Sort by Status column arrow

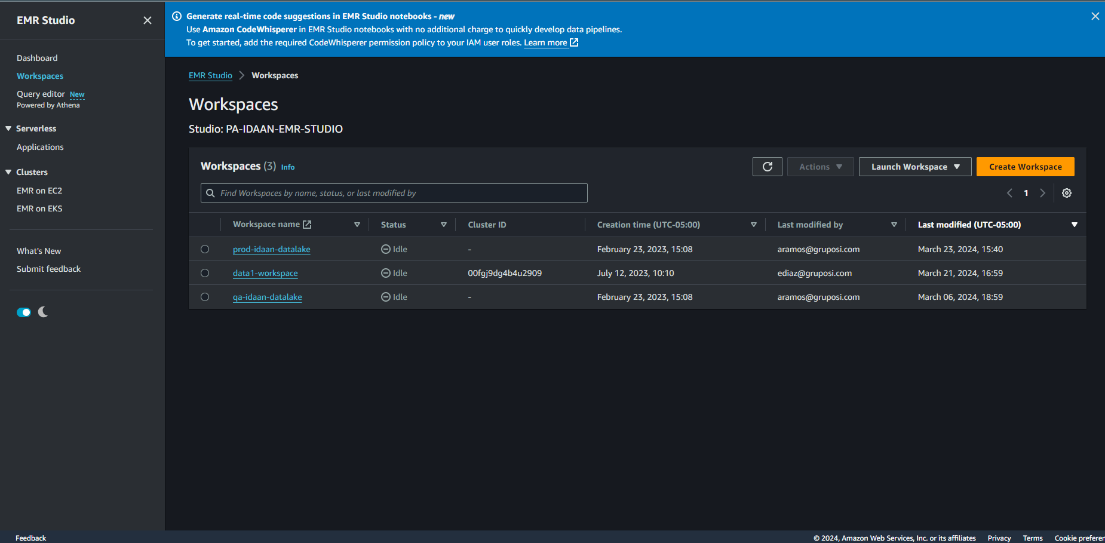444,225
